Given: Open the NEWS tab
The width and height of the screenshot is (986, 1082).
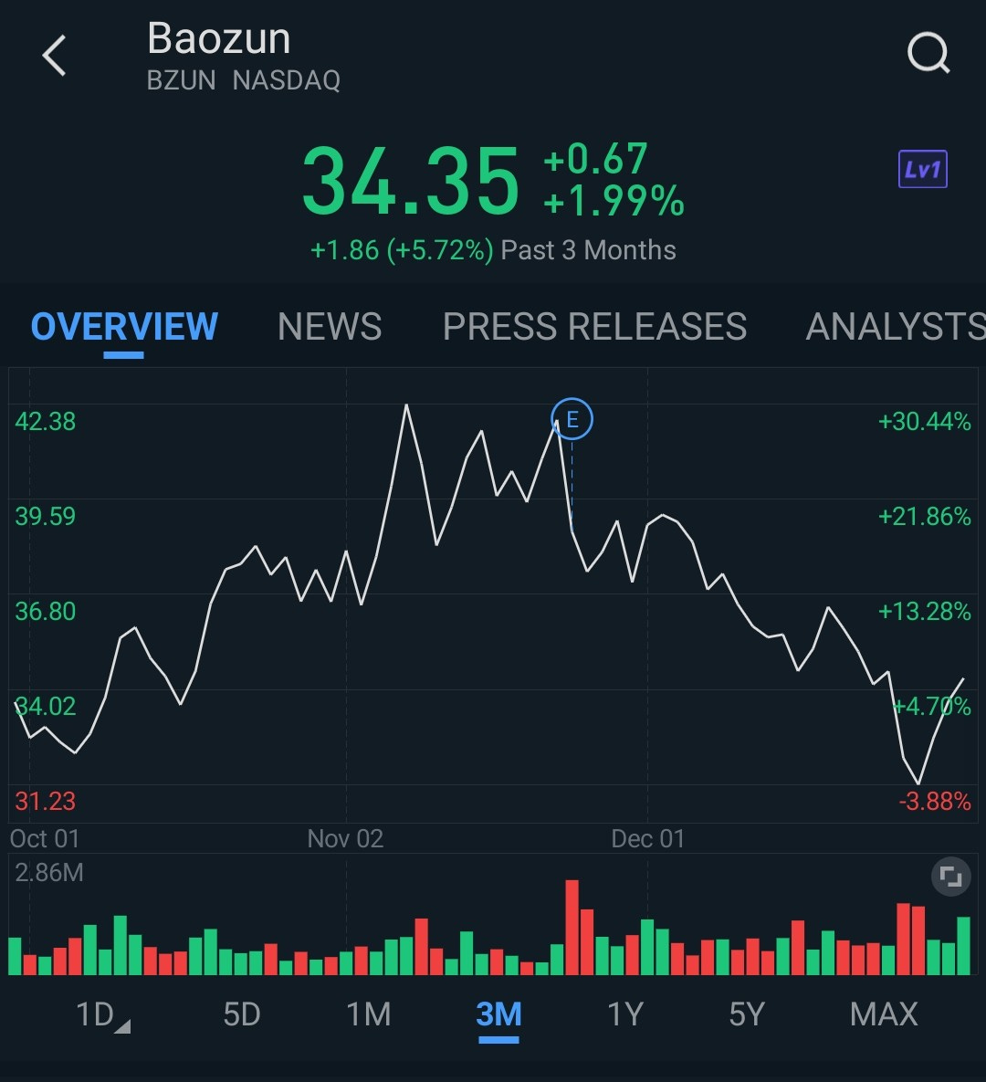Looking at the screenshot, I should (x=330, y=326).
